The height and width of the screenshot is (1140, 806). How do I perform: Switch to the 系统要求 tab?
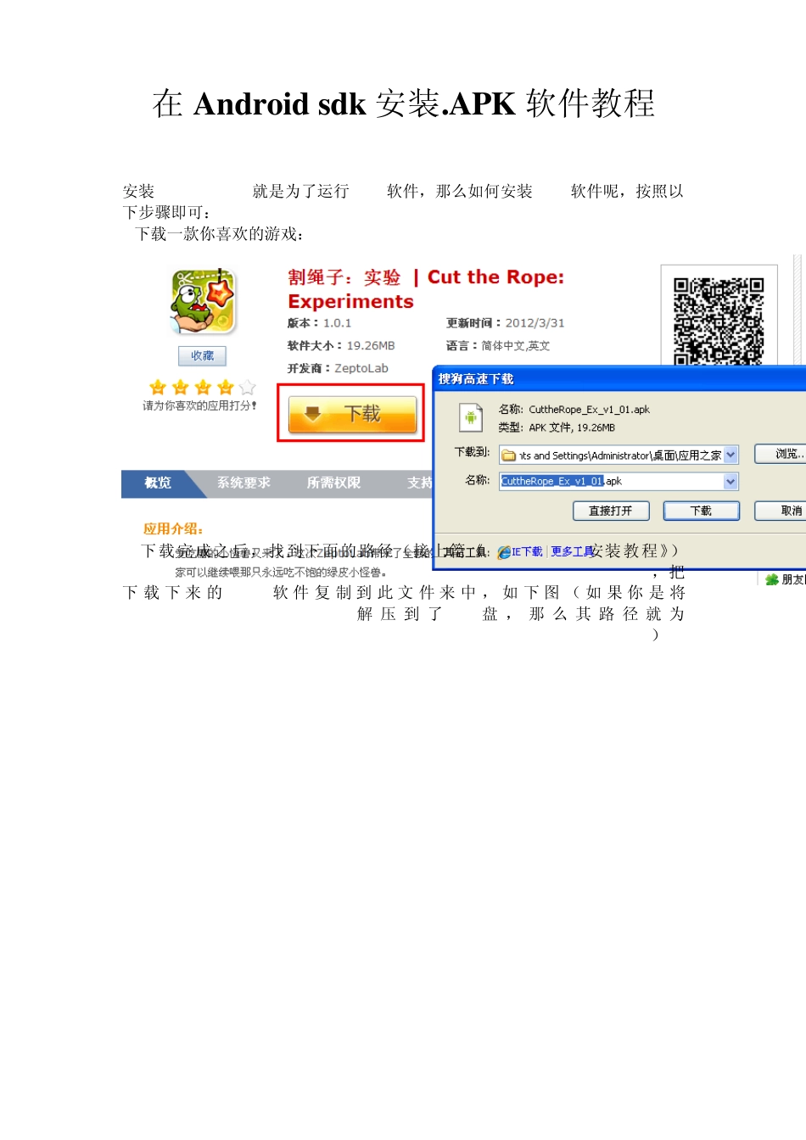click(x=243, y=483)
